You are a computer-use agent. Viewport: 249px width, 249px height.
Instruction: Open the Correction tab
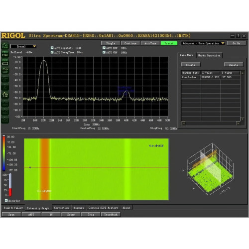pyautogui.click(x=61, y=208)
